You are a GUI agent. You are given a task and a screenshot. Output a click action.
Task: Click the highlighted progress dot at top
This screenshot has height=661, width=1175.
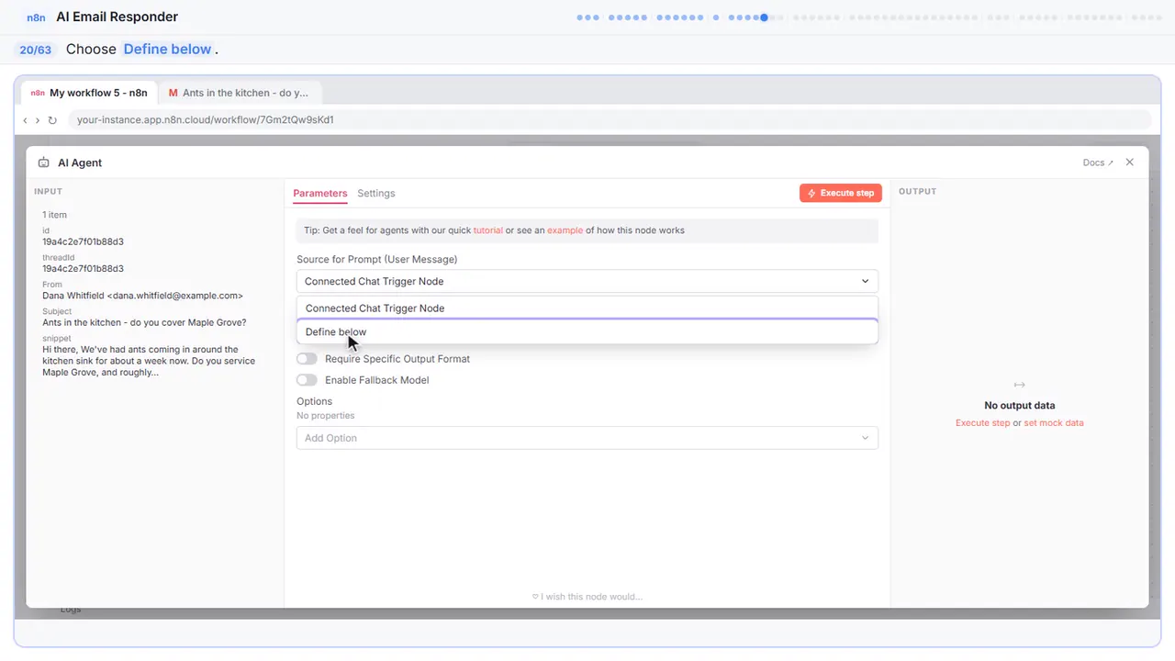(x=764, y=17)
